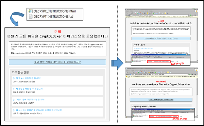204x126 pixels.
Task: Click Mail icon in WARNING-page browser toolbar
Action: click(x=159, y=72)
